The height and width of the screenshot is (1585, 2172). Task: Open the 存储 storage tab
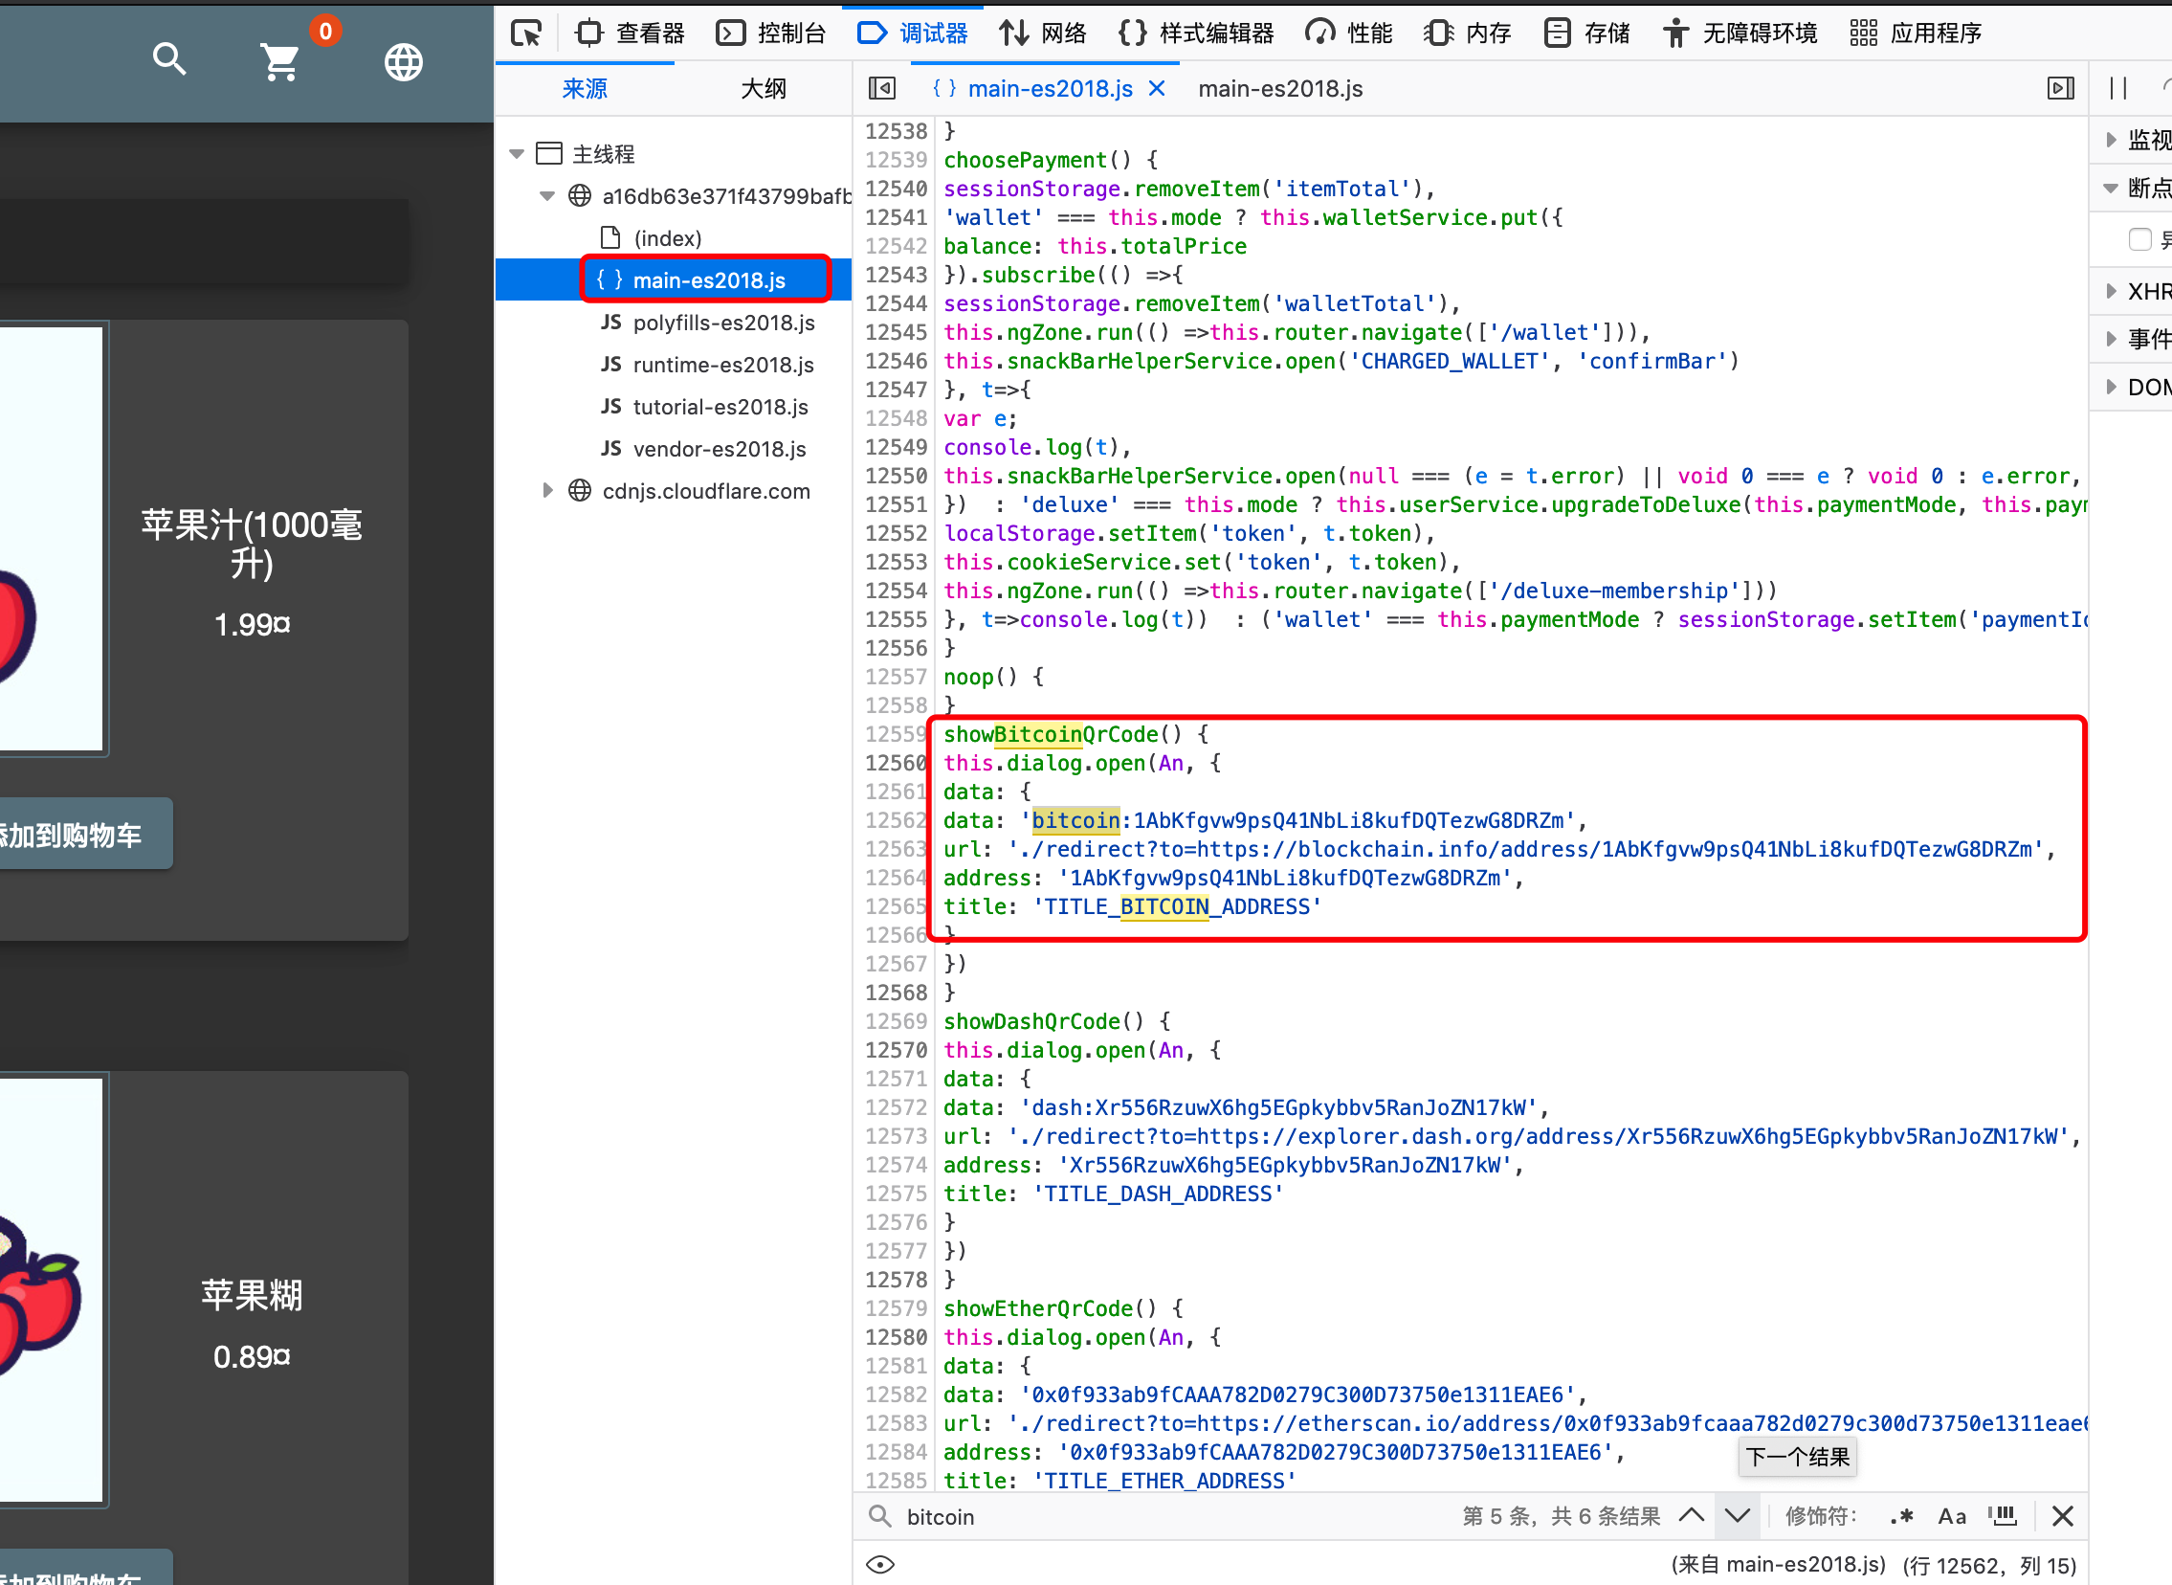(1586, 33)
